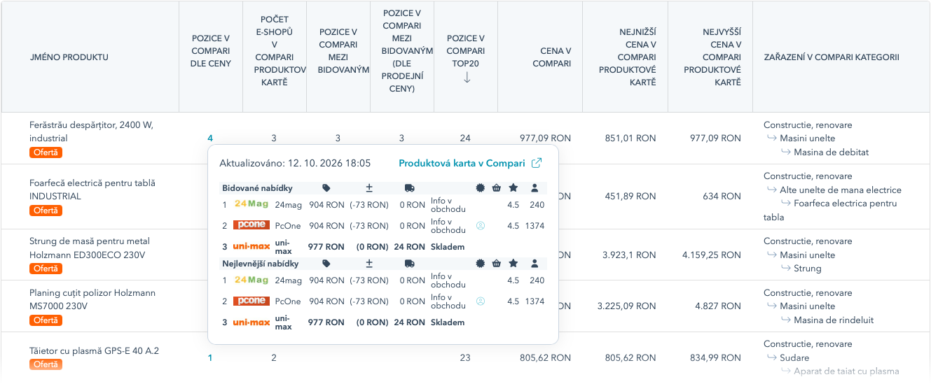Click the uni-max logo under Bidované nabídky
Viewport: 931px width, 384px height.
[x=251, y=247]
